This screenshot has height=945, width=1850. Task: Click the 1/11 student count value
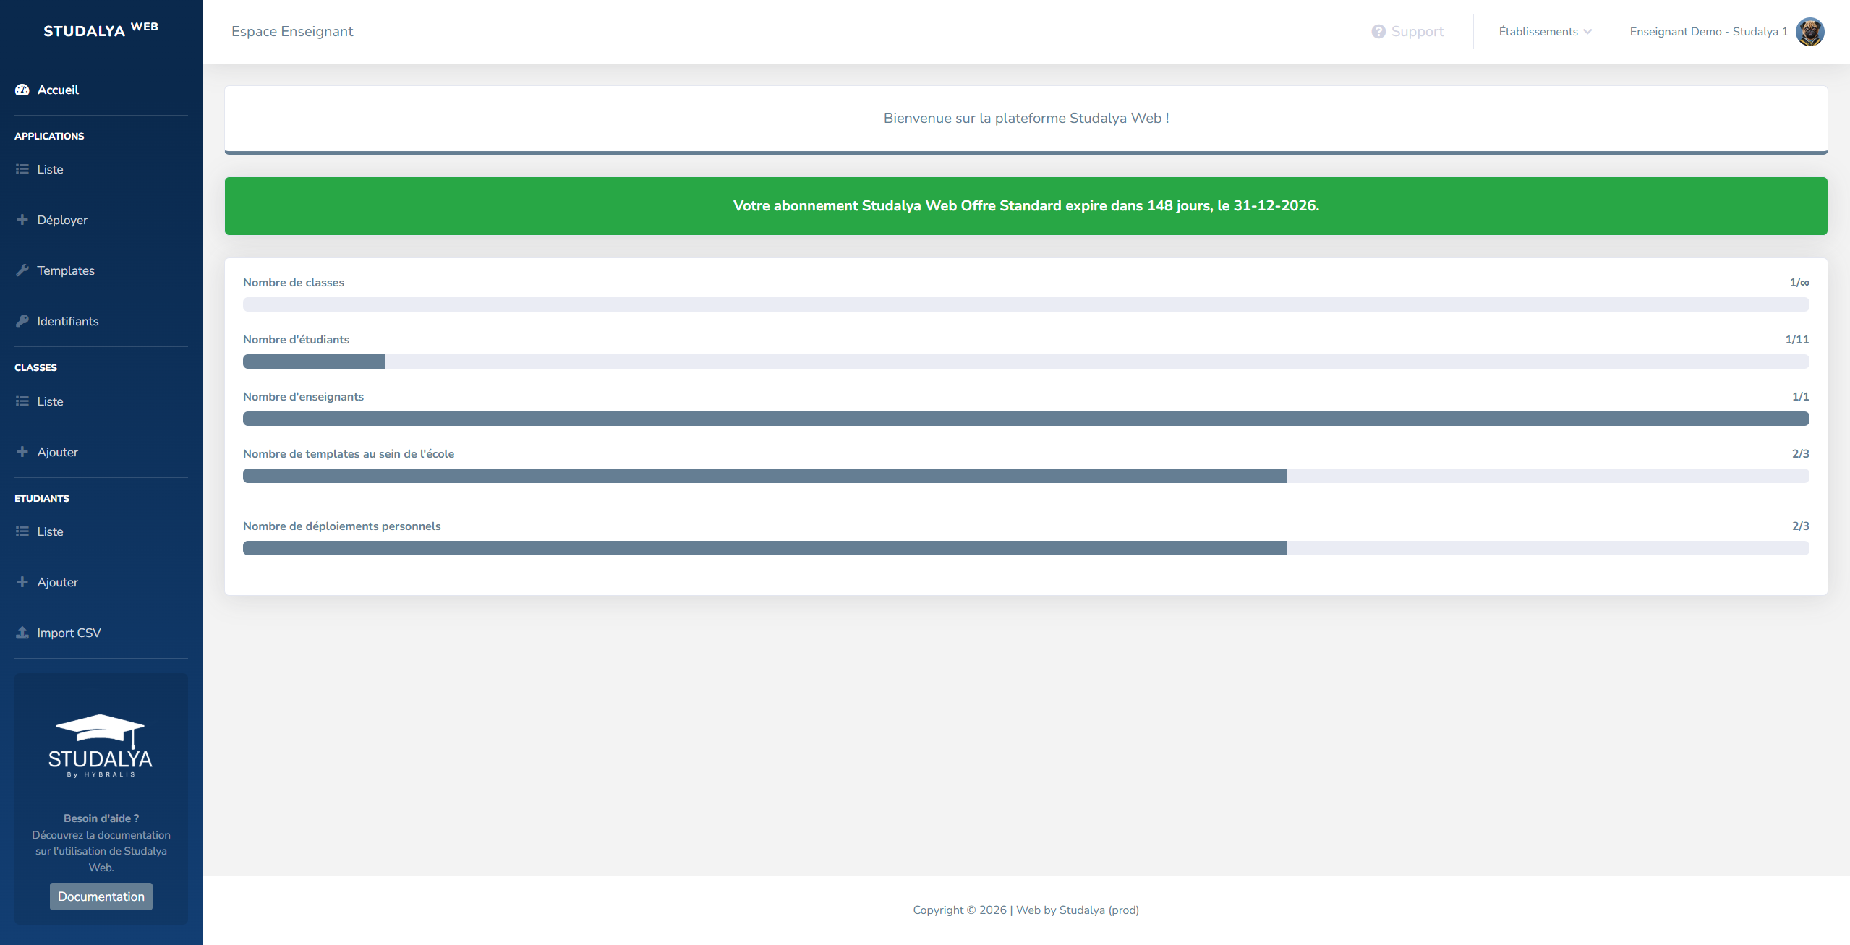pos(1797,340)
